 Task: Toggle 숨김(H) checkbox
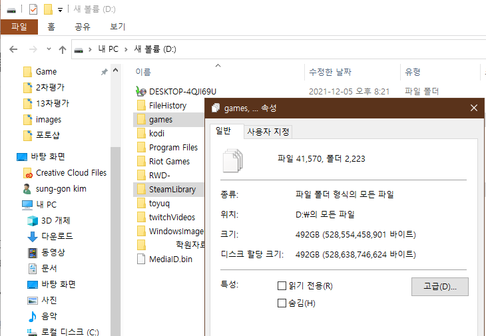click(282, 303)
